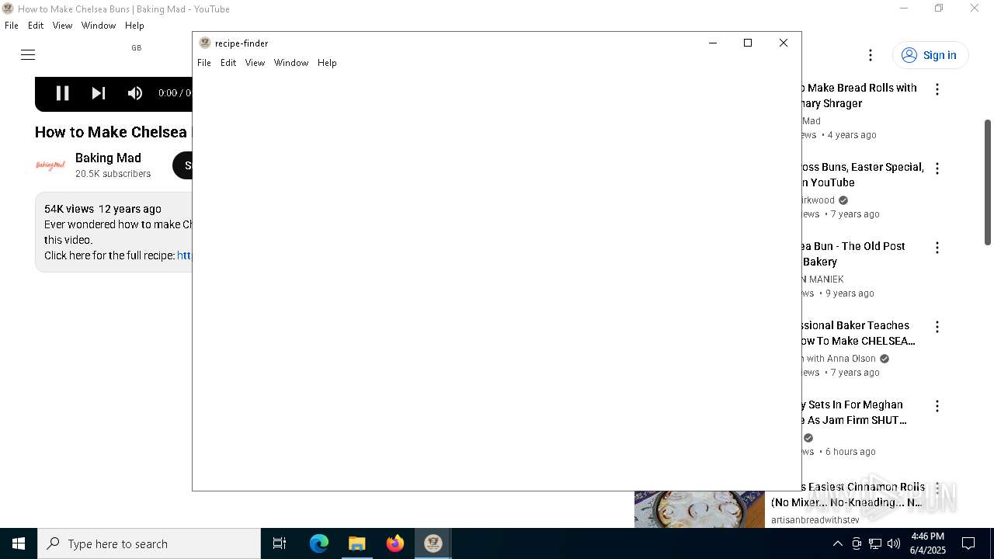Launch Firefox from taskbar
The width and height of the screenshot is (994, 559).
click(x=395, y=543)
